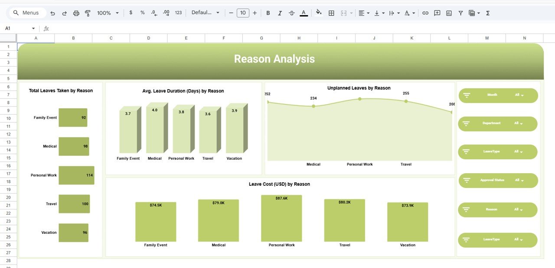Click the Decrease decimal places icon
Image resolution: width=555 pixels, height=268 pixels.
[154, 13]
